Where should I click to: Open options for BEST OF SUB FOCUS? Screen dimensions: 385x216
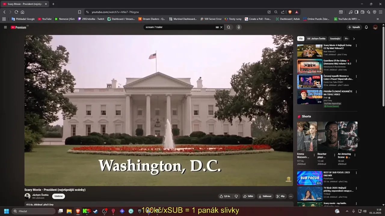pos(356,173)
